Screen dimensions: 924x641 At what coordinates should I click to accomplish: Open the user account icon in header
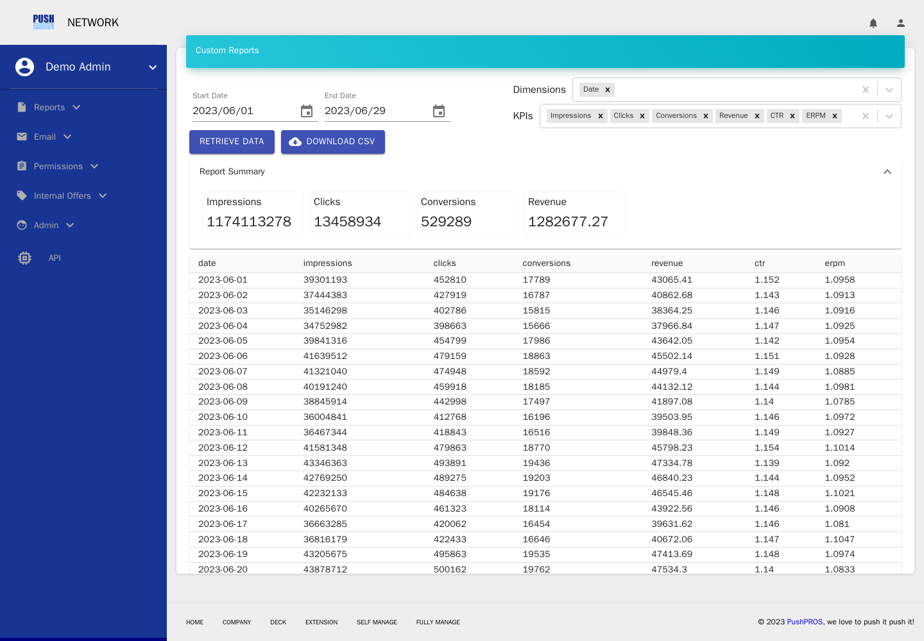point(901,23)
